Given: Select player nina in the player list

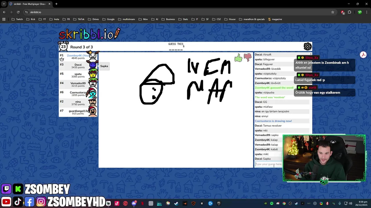Looking at the screenshot, I should point(78,103).
